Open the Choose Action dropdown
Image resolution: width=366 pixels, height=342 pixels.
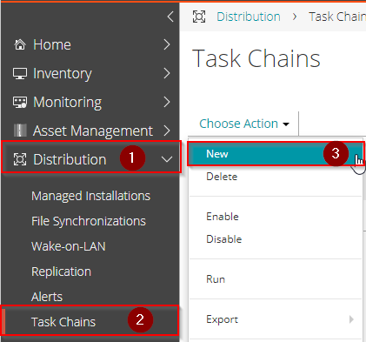point(244,124)
